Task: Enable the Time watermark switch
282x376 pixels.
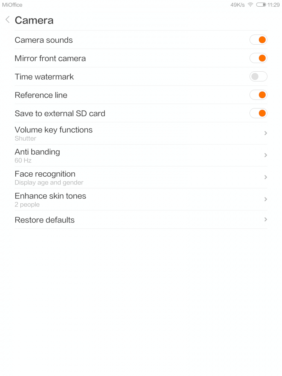Action: pyautogui.click(x=258, y=76)
